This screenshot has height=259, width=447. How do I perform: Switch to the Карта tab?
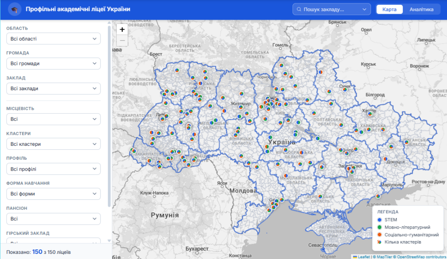click(389, 10)
